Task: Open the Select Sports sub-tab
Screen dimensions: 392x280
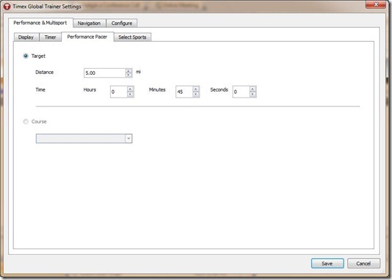Action: (x=132, y=37)
